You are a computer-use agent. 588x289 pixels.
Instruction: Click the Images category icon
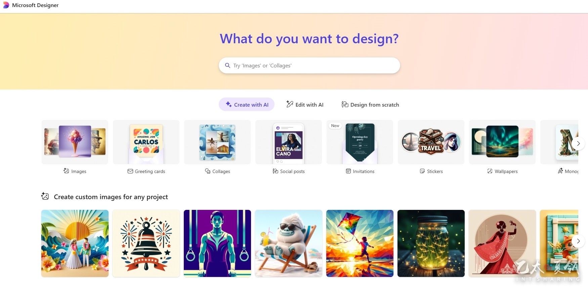[66, 171]
